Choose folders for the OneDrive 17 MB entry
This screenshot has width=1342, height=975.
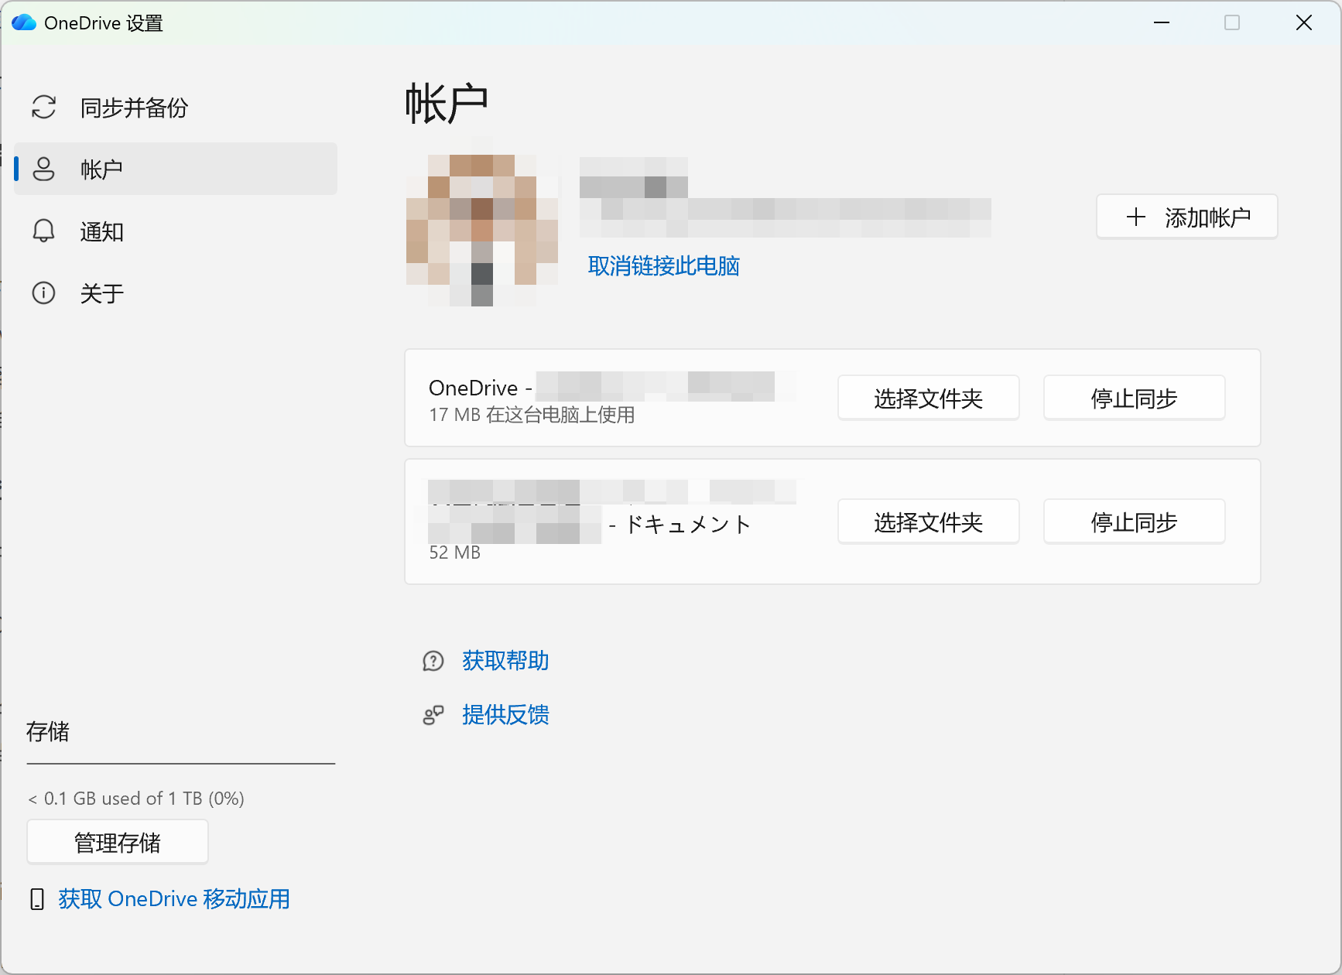click(928, 398)
